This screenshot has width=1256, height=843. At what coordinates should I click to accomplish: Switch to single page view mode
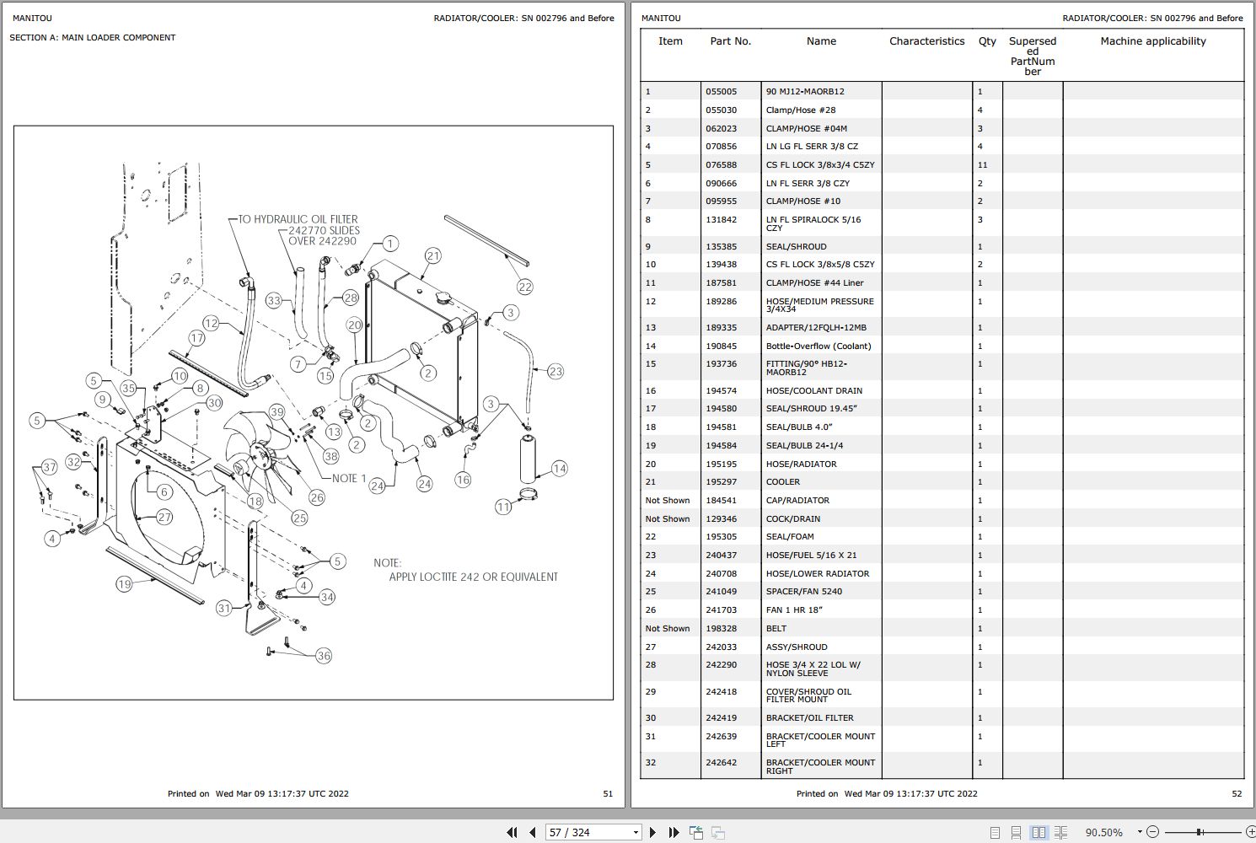click(996, 832)
